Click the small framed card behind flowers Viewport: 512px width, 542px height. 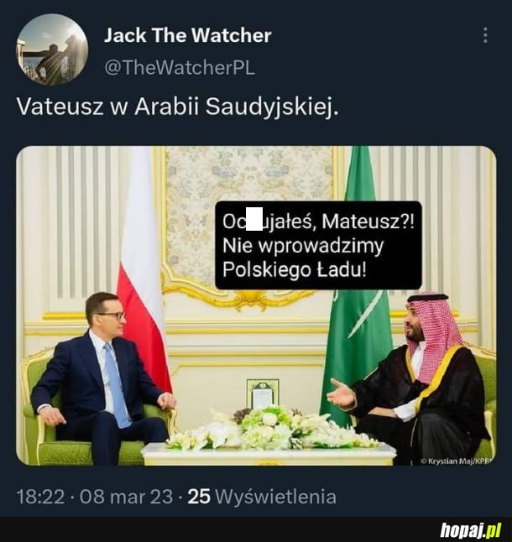263,393
